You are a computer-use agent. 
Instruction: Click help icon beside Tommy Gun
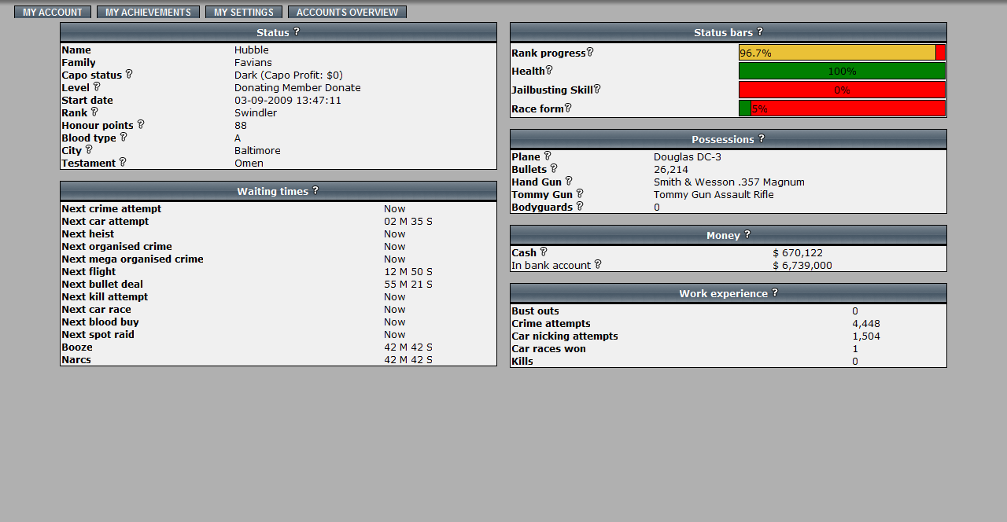point(580,194)
